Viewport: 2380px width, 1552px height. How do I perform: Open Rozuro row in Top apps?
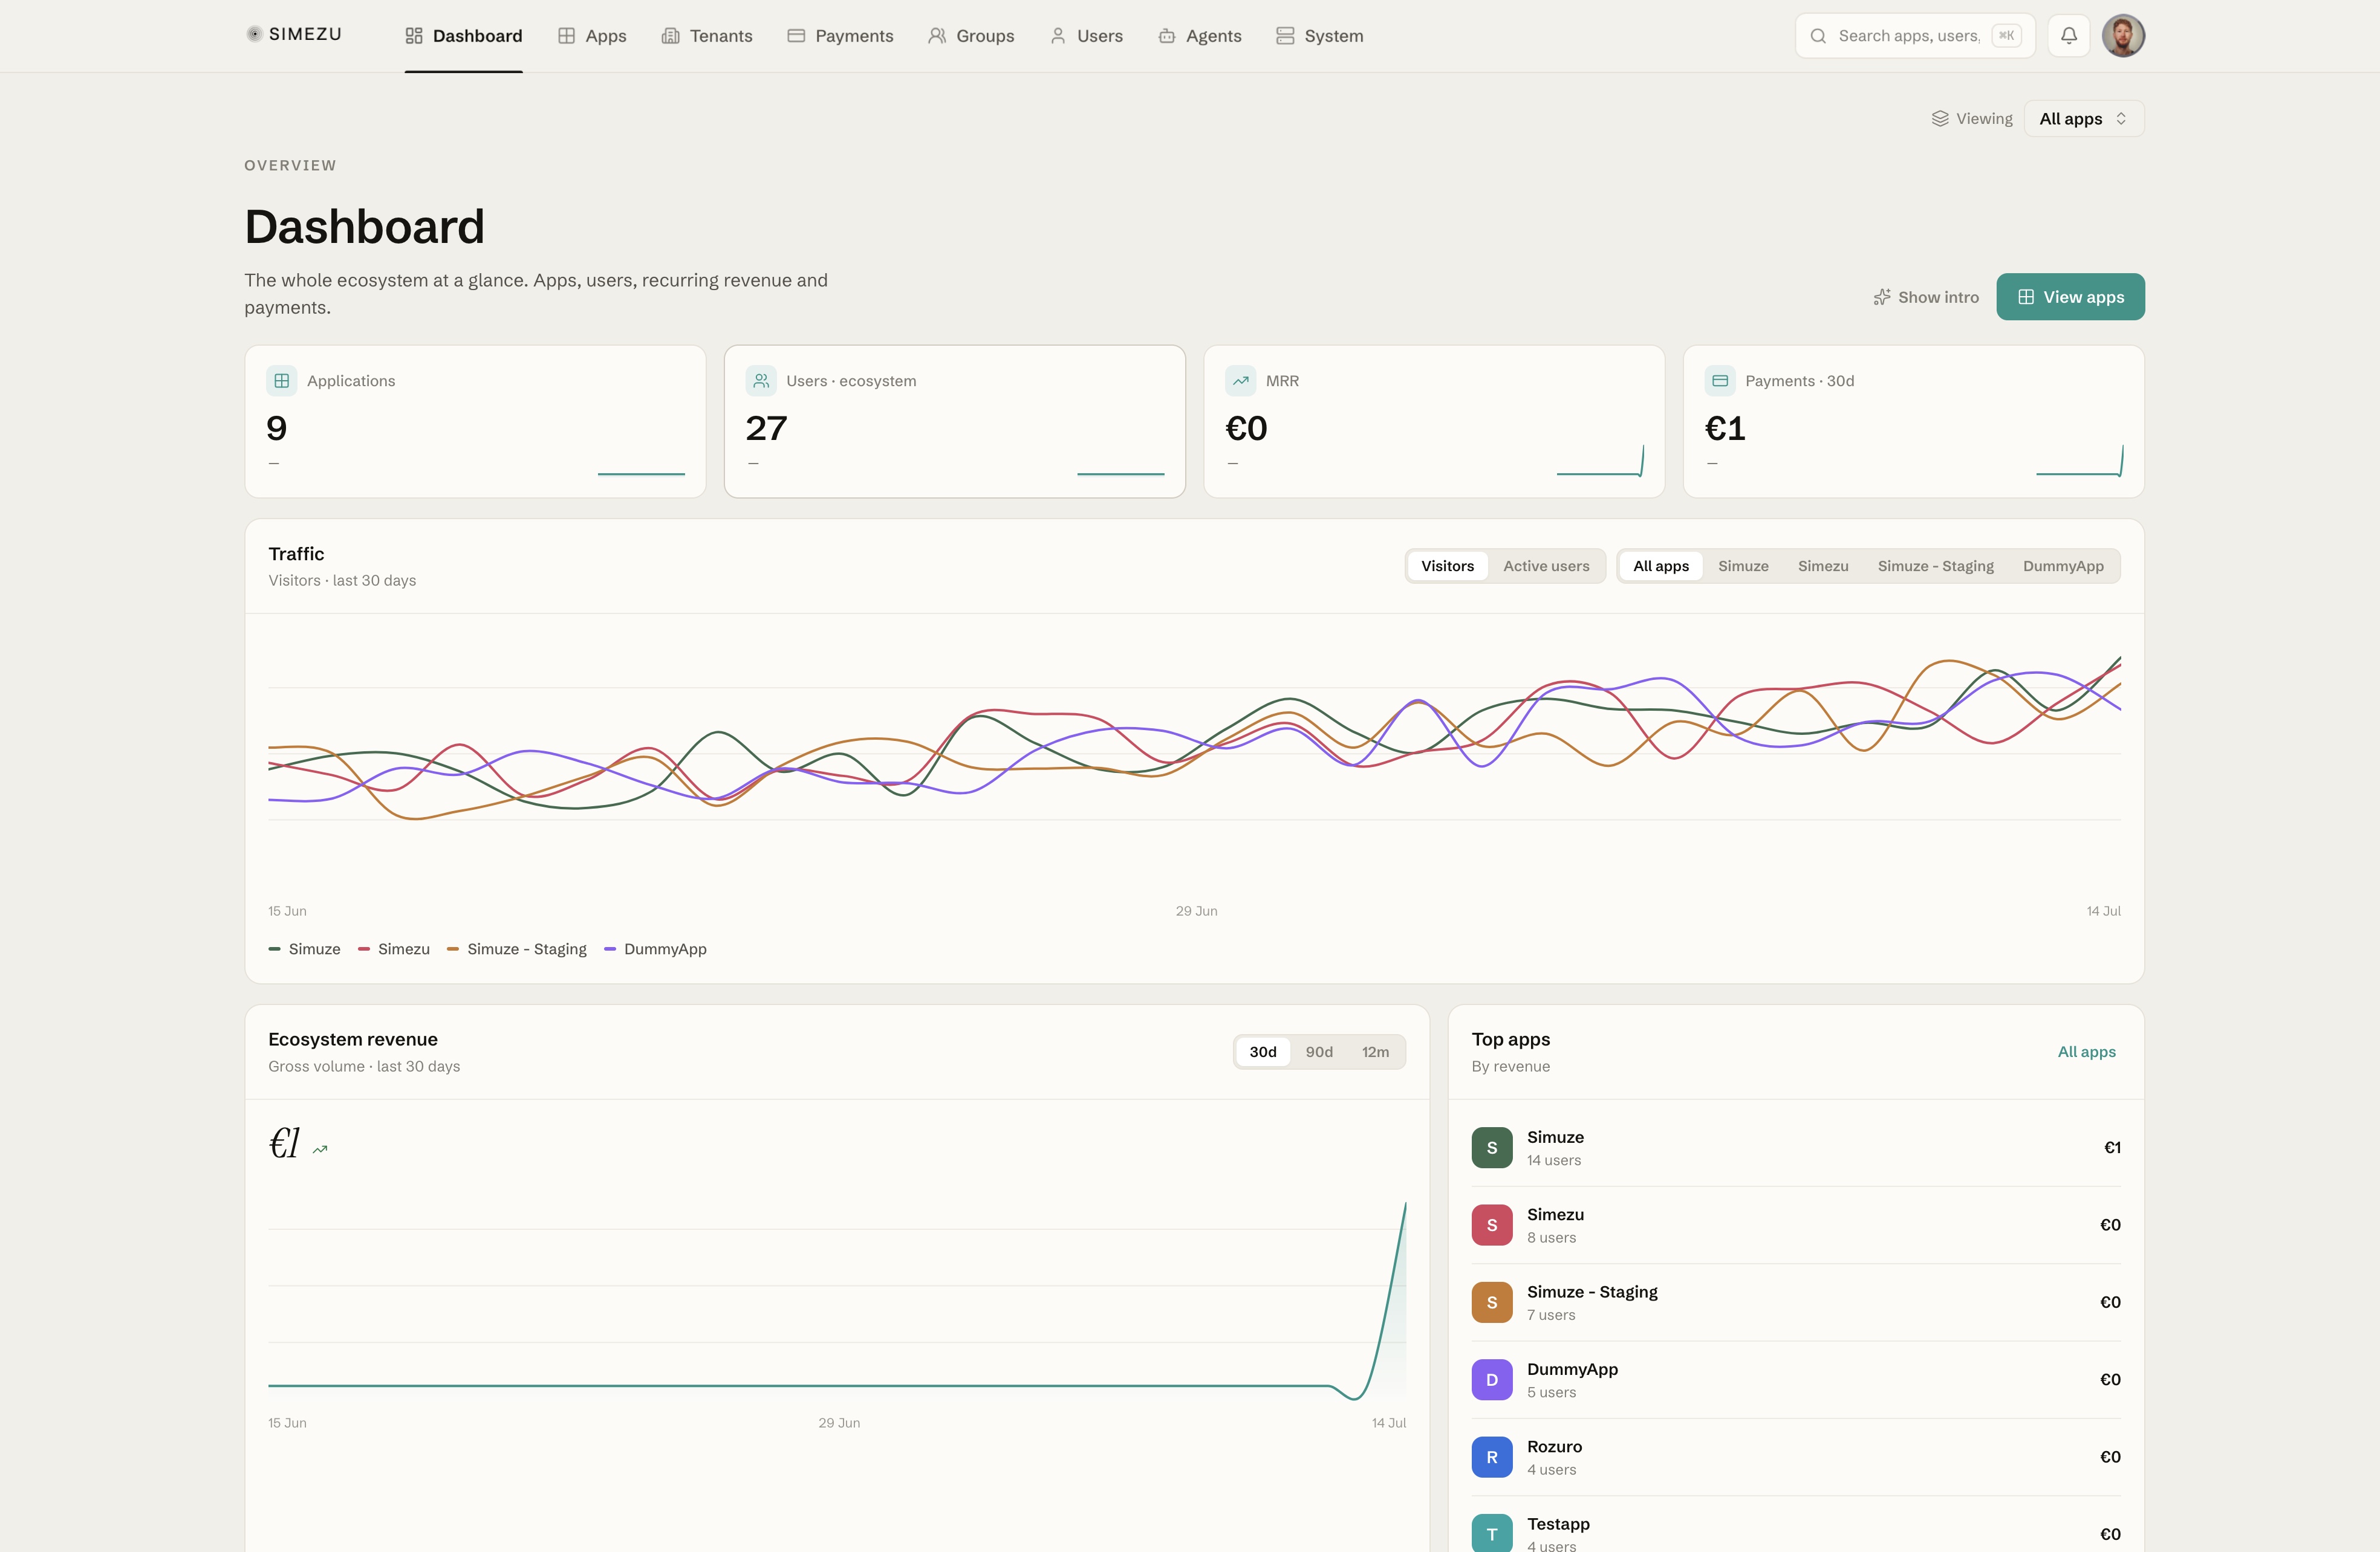1796,1457
